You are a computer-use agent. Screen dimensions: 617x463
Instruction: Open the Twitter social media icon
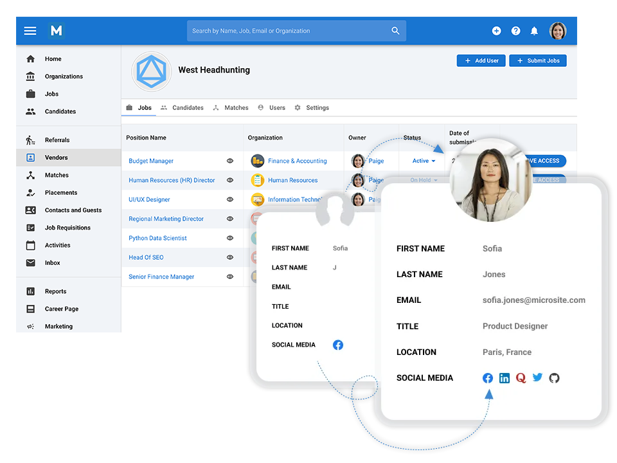click(538, 378)
